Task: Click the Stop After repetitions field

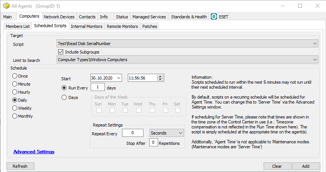Action: pos(153,143)
